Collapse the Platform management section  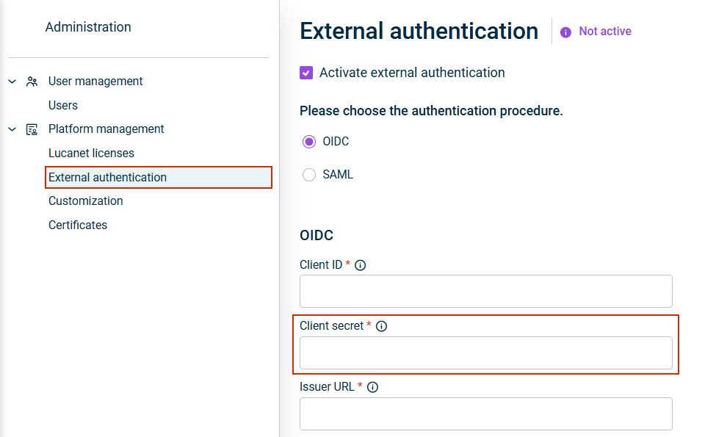point(12,129)
